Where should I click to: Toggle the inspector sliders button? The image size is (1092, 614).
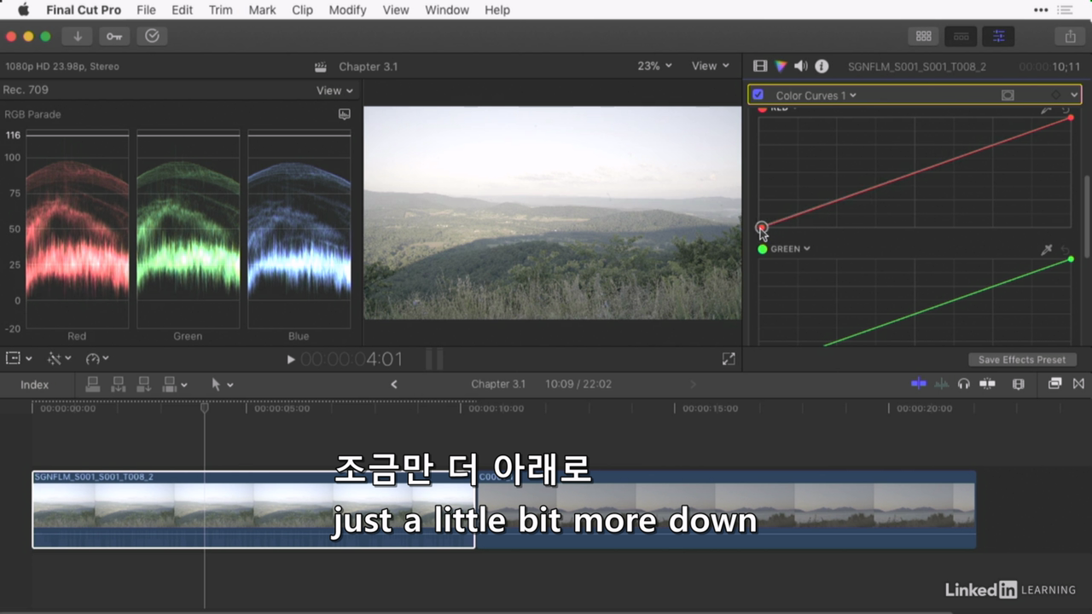998,37
